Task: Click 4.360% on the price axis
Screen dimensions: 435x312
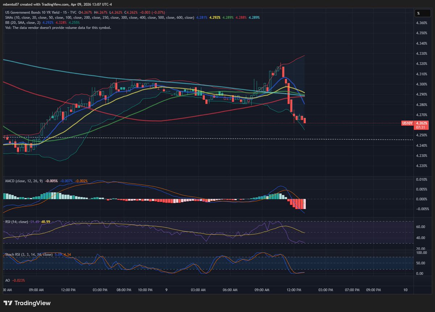Action: click(422, 23)
